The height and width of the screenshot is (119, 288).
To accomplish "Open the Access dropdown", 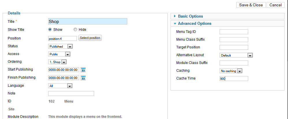I will tap(59, 54).
